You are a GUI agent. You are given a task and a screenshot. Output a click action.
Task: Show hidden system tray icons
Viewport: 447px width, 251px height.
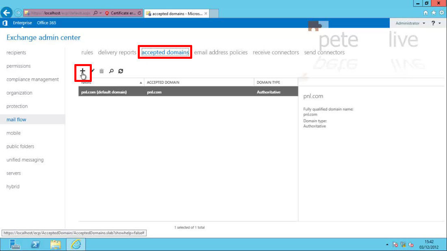click(x=387, y=245)
